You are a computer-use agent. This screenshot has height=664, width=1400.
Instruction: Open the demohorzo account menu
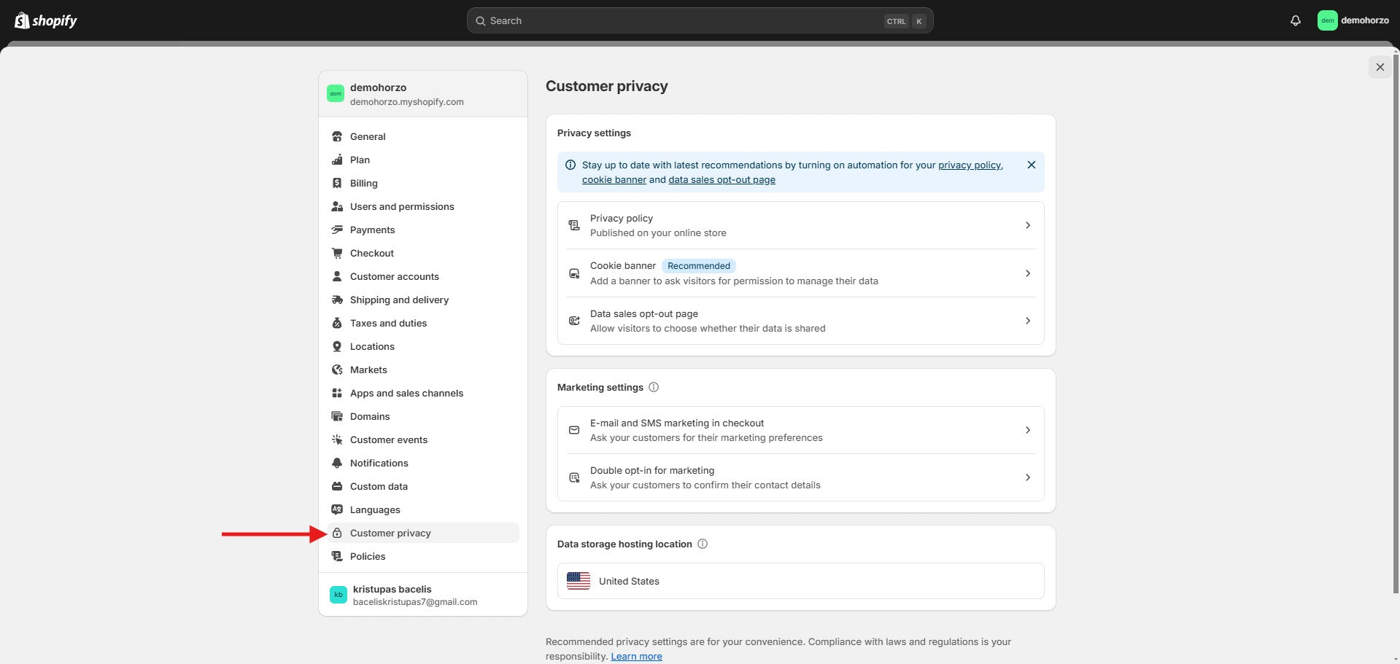tap(1353, 20)
